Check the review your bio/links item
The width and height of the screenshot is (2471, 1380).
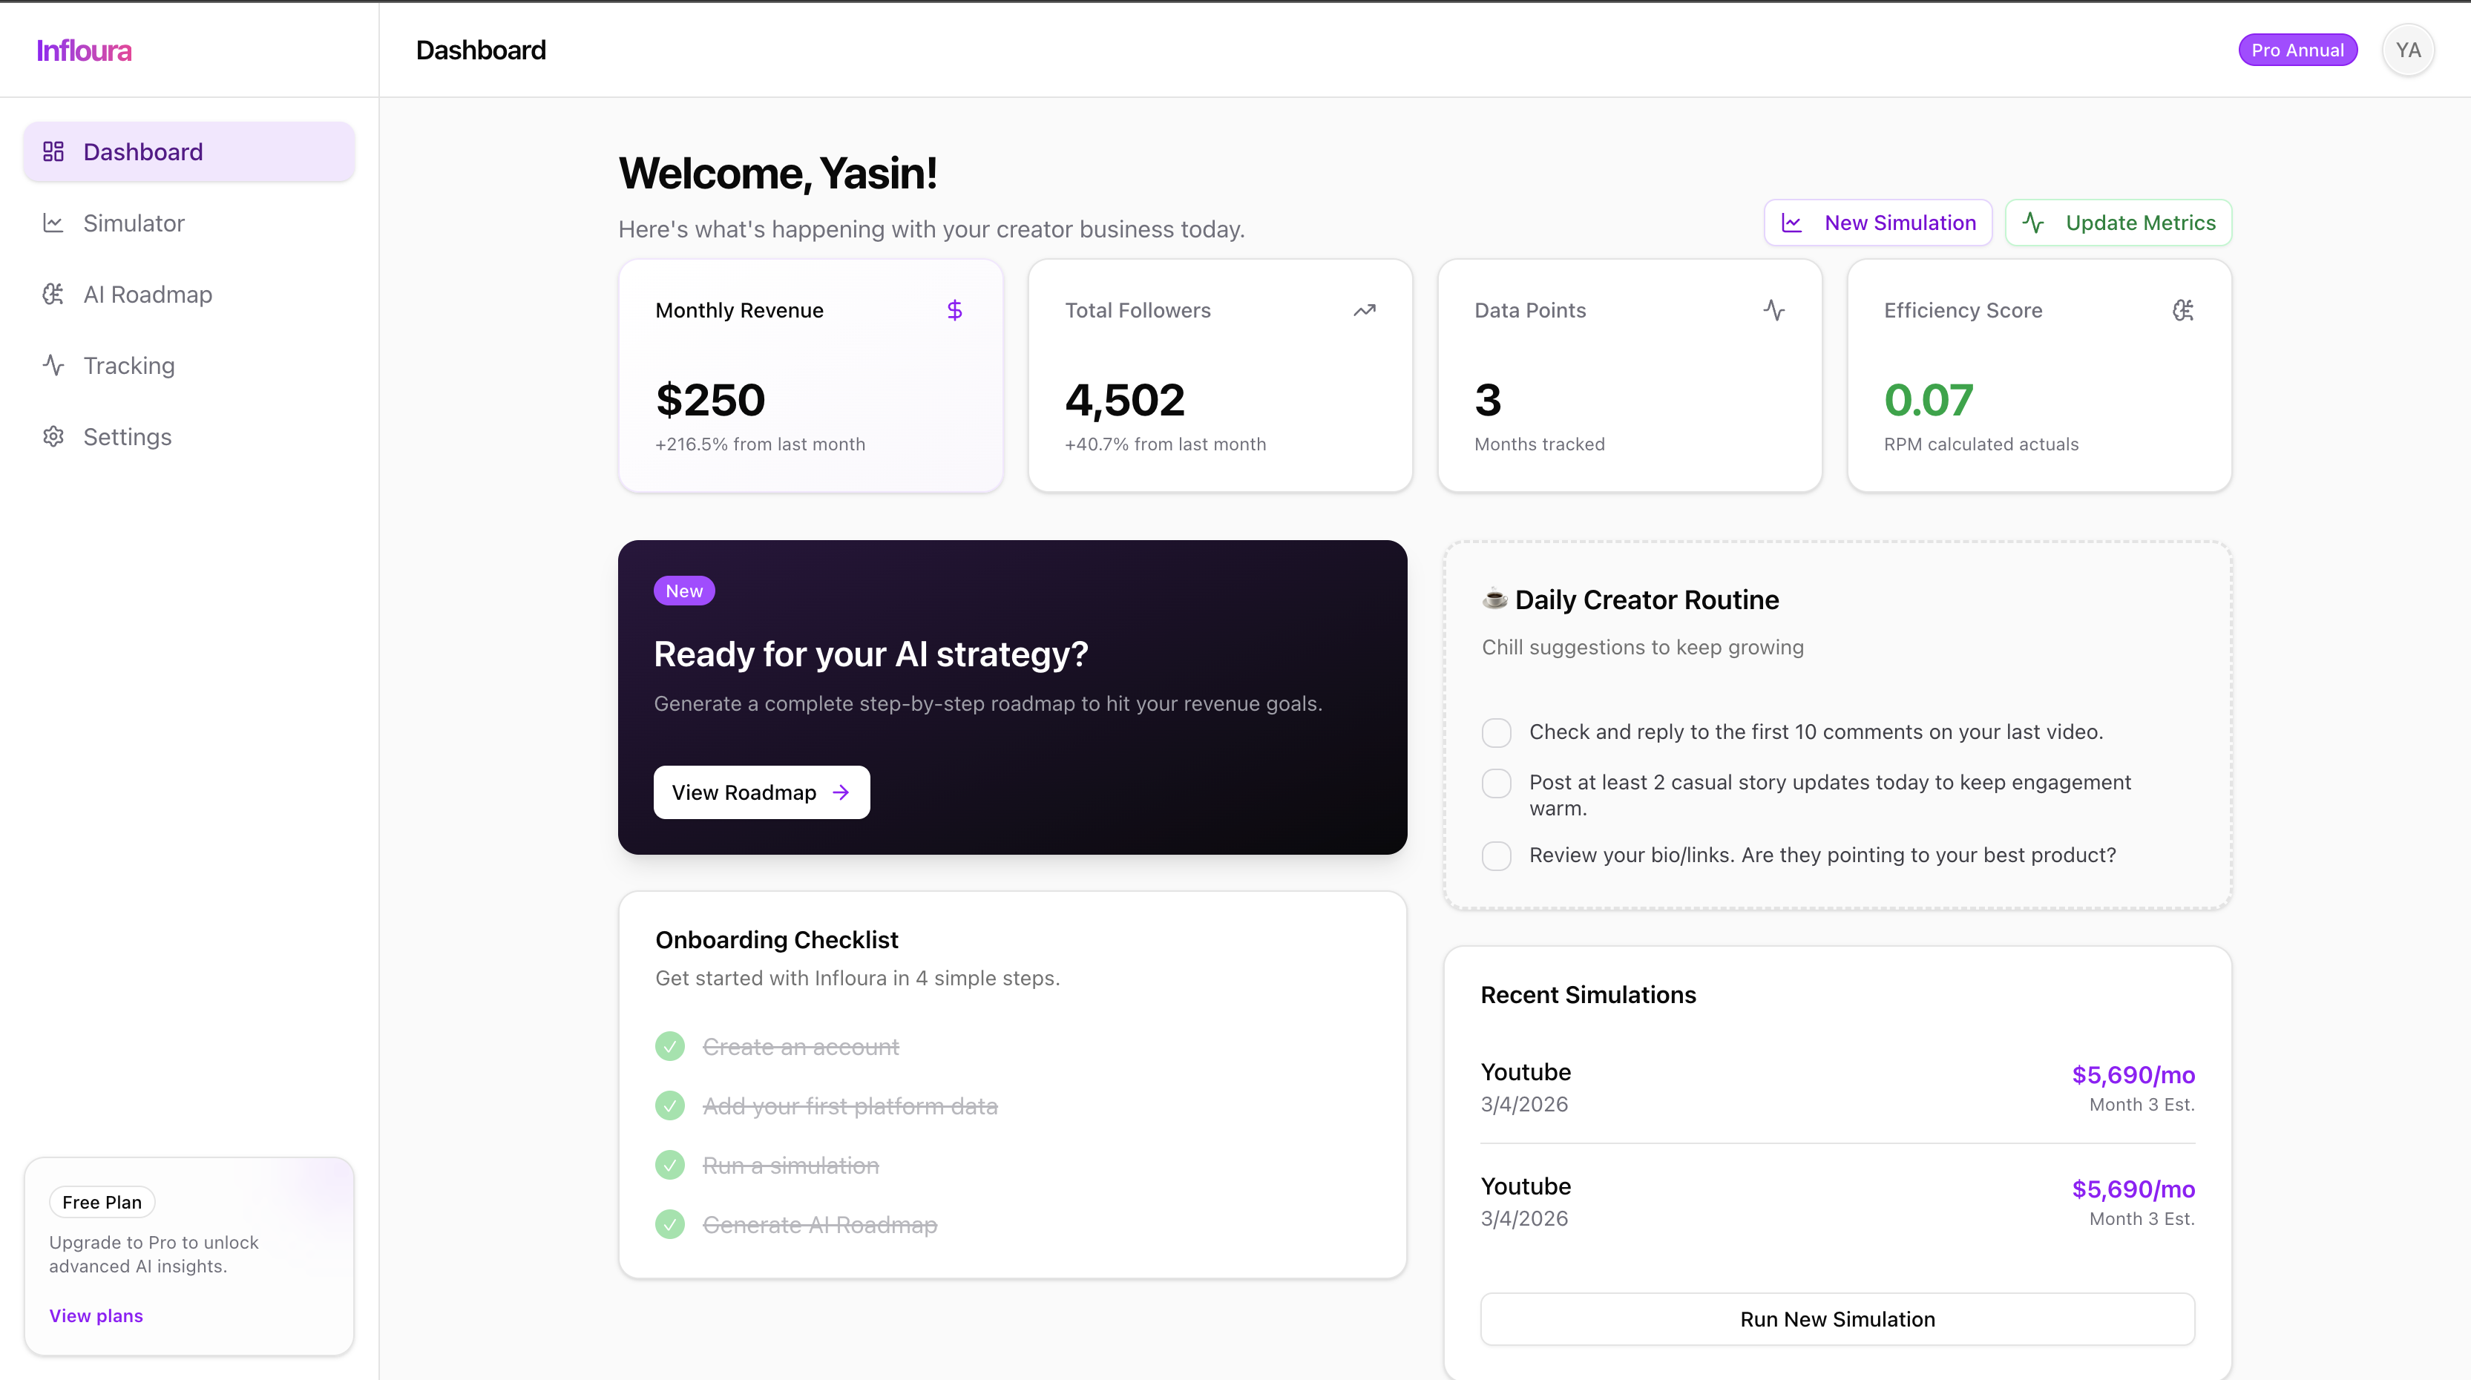[1497, 855]
